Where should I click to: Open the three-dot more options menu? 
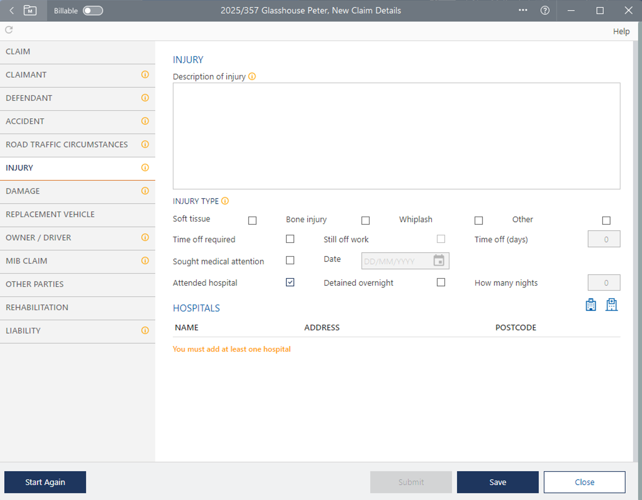[522, 10]
